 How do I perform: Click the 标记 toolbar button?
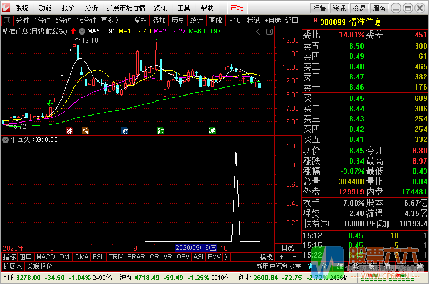pos(253,21)
